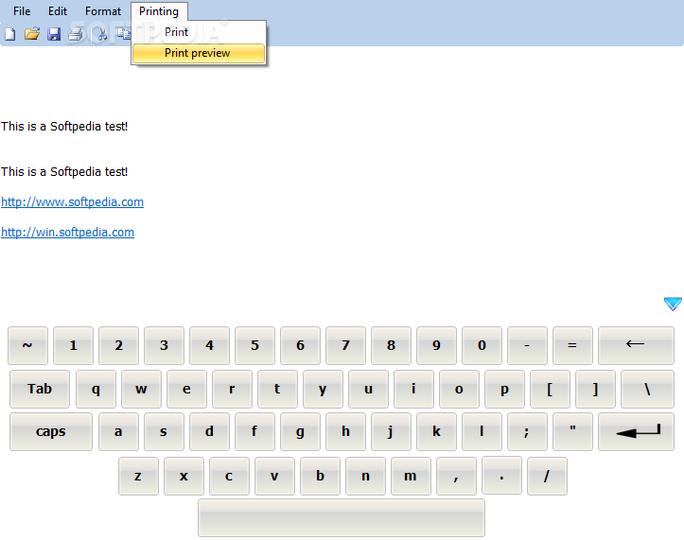Tap the forward slash / key

click(547, 477)
